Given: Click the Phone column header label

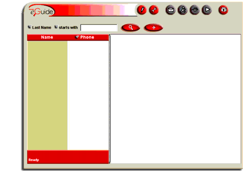Looking at the screenshot, I should (87, 37).
